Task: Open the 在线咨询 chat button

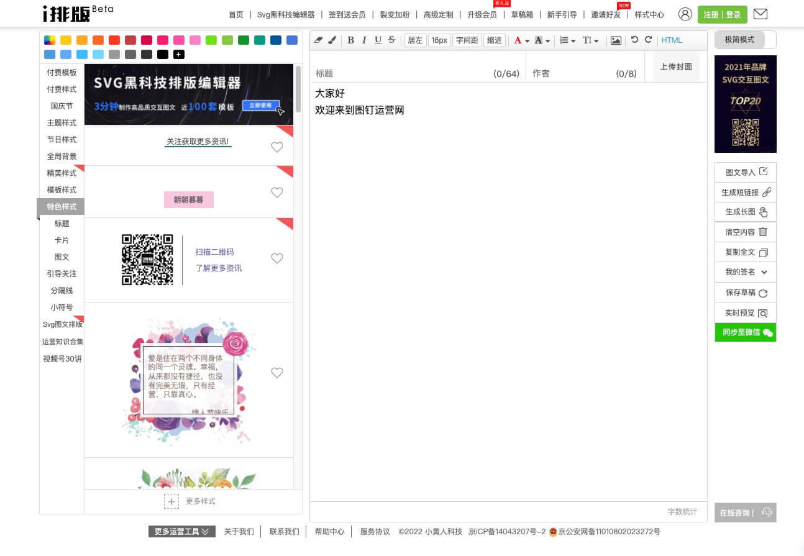Action: coord(746,513)
